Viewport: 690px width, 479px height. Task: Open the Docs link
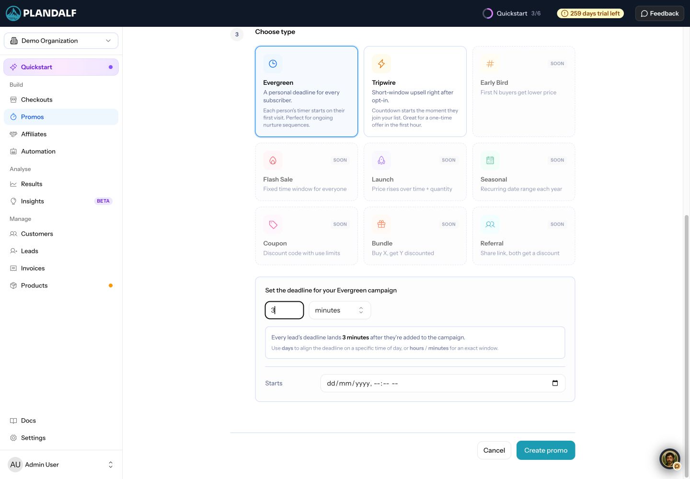pyautogui.click(x=61, y=421)
